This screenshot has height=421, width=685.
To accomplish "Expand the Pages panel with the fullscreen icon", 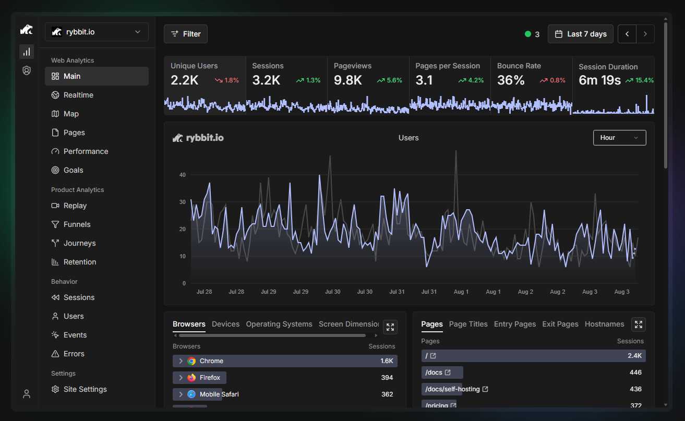I will tap(639, 324).
